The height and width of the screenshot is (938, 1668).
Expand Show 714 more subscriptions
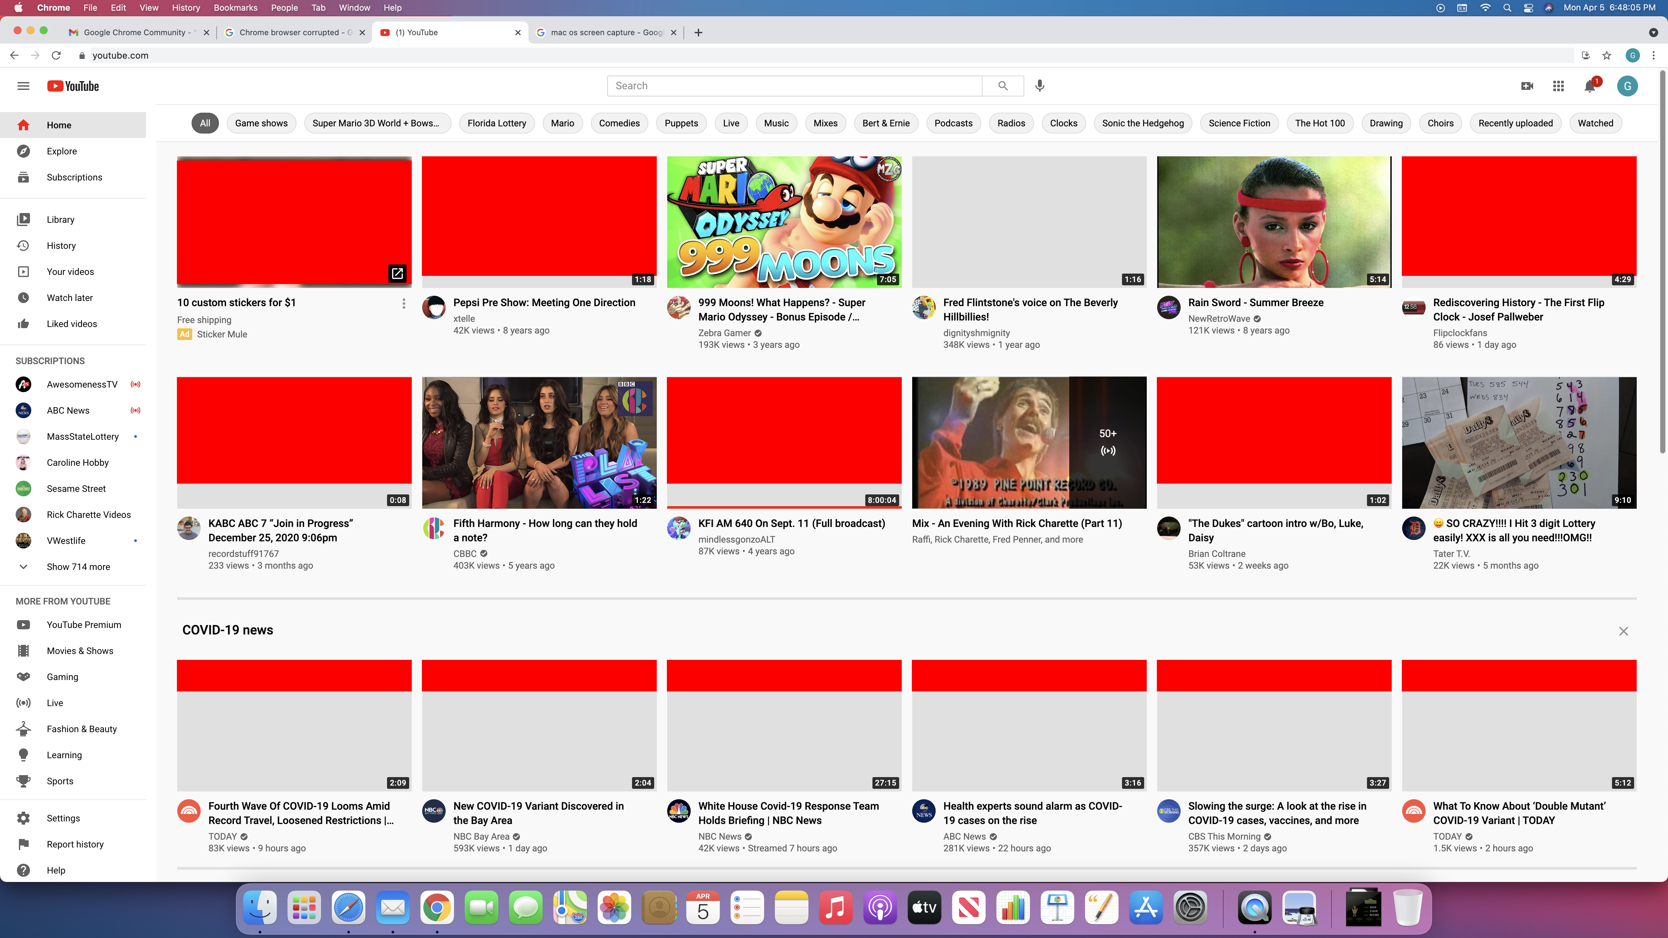pyautogui.click(x=78, y=566)
